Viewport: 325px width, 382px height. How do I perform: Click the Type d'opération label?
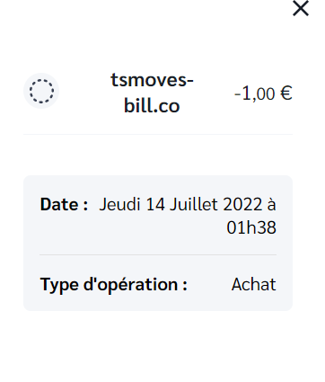click(114, 285)
